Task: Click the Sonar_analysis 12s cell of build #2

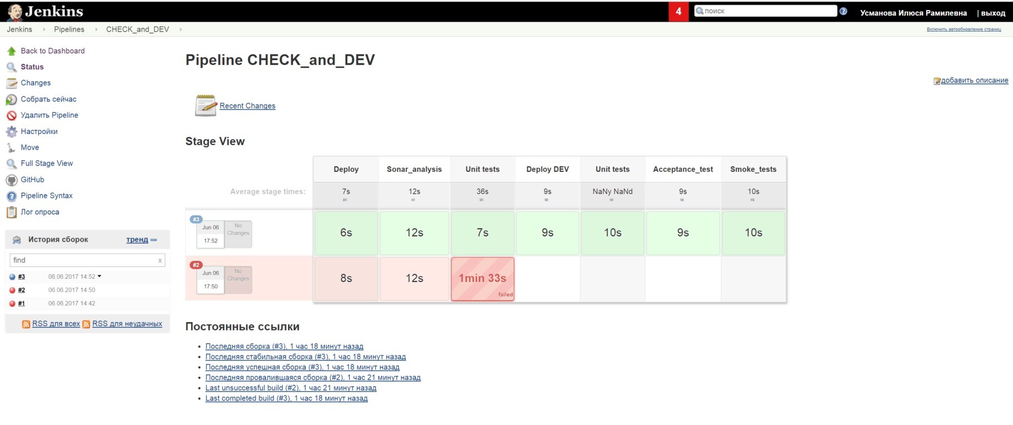Action: pos(415,279)
